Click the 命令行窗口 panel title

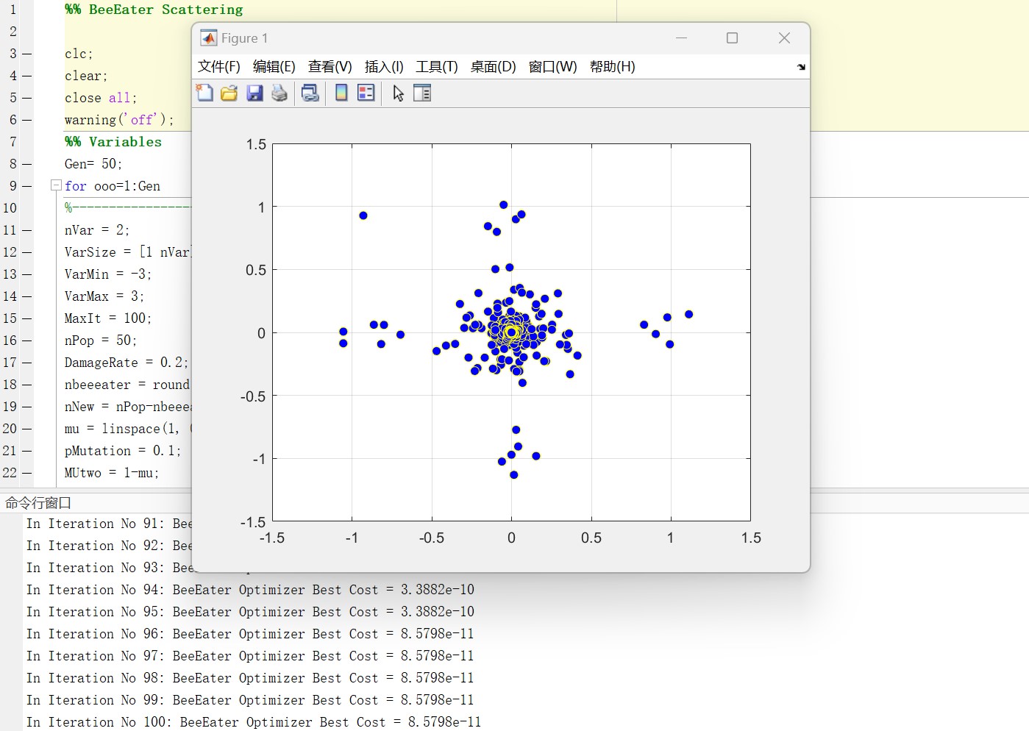click(x=38, y=503)
